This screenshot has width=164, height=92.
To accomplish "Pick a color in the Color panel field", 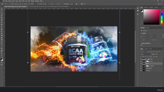I will click(151, 17).
